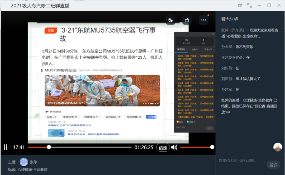Open the three-dot more options menu
The height and width of the screenshot is (175, 285).
pos(203,20)
